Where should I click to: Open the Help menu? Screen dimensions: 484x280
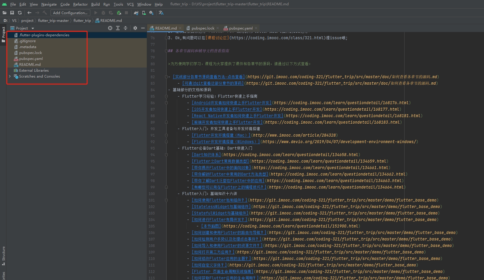pos(159,4)
